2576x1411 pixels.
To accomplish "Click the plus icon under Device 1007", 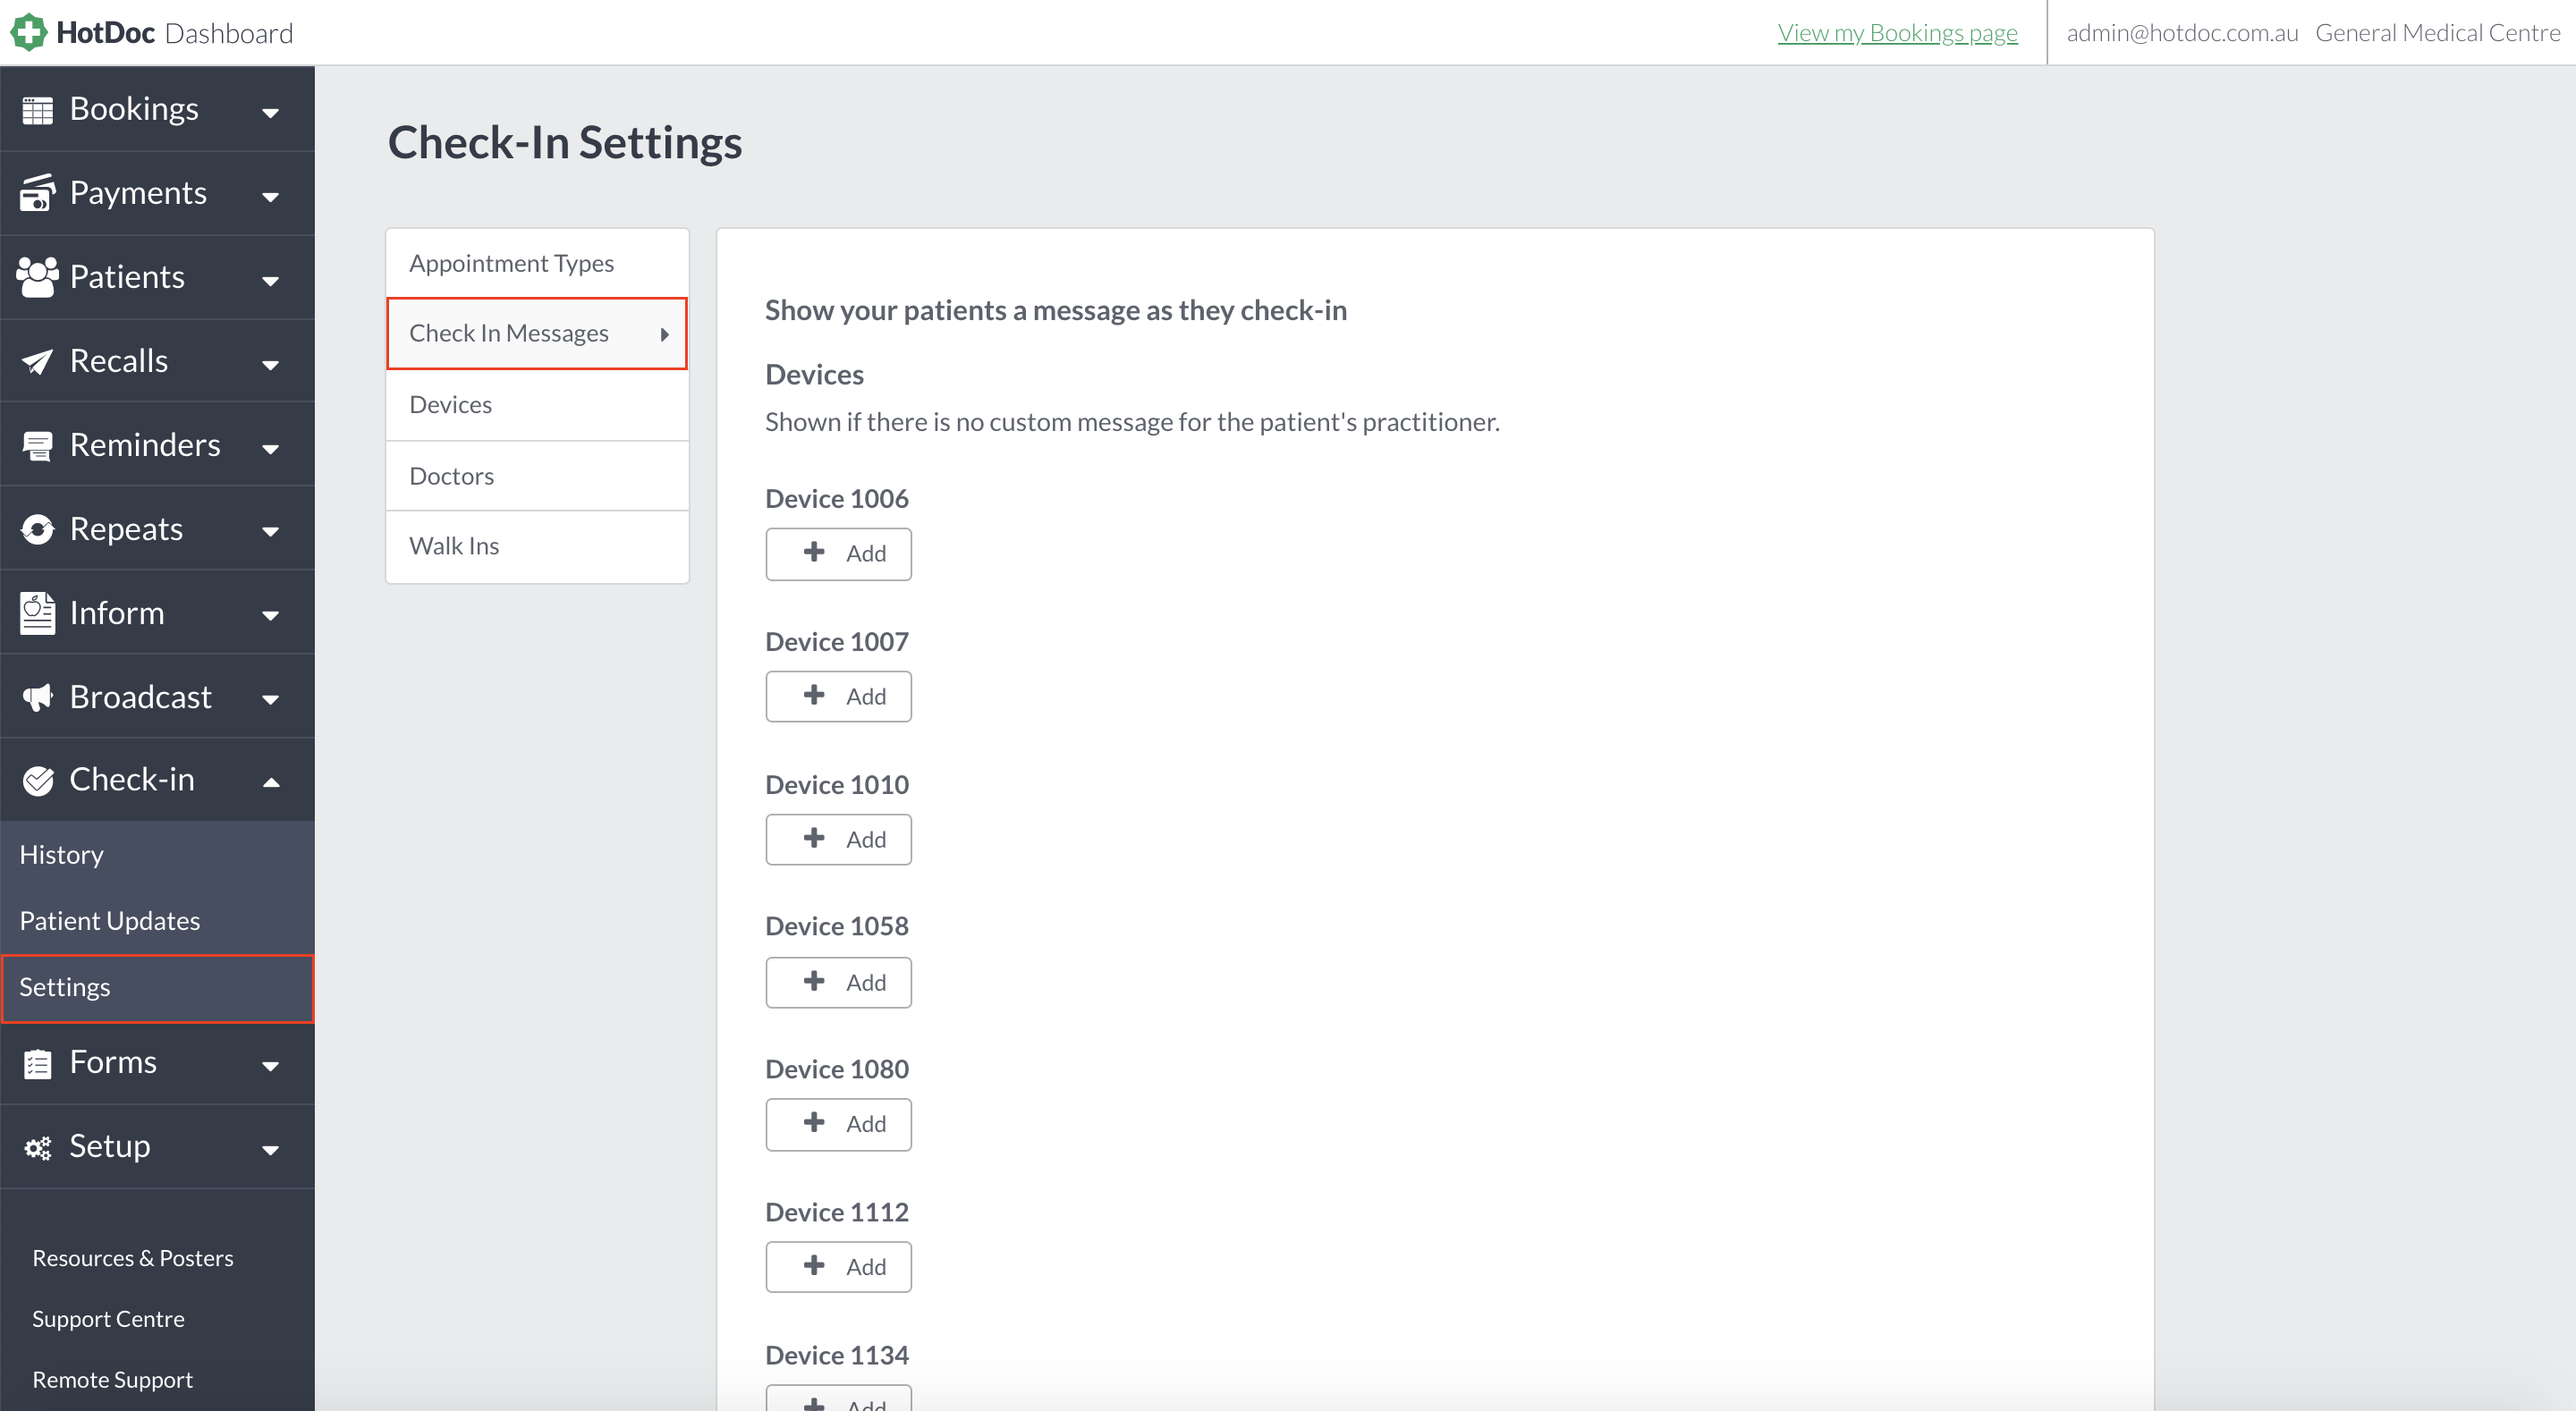I will [x=814, y=695].
